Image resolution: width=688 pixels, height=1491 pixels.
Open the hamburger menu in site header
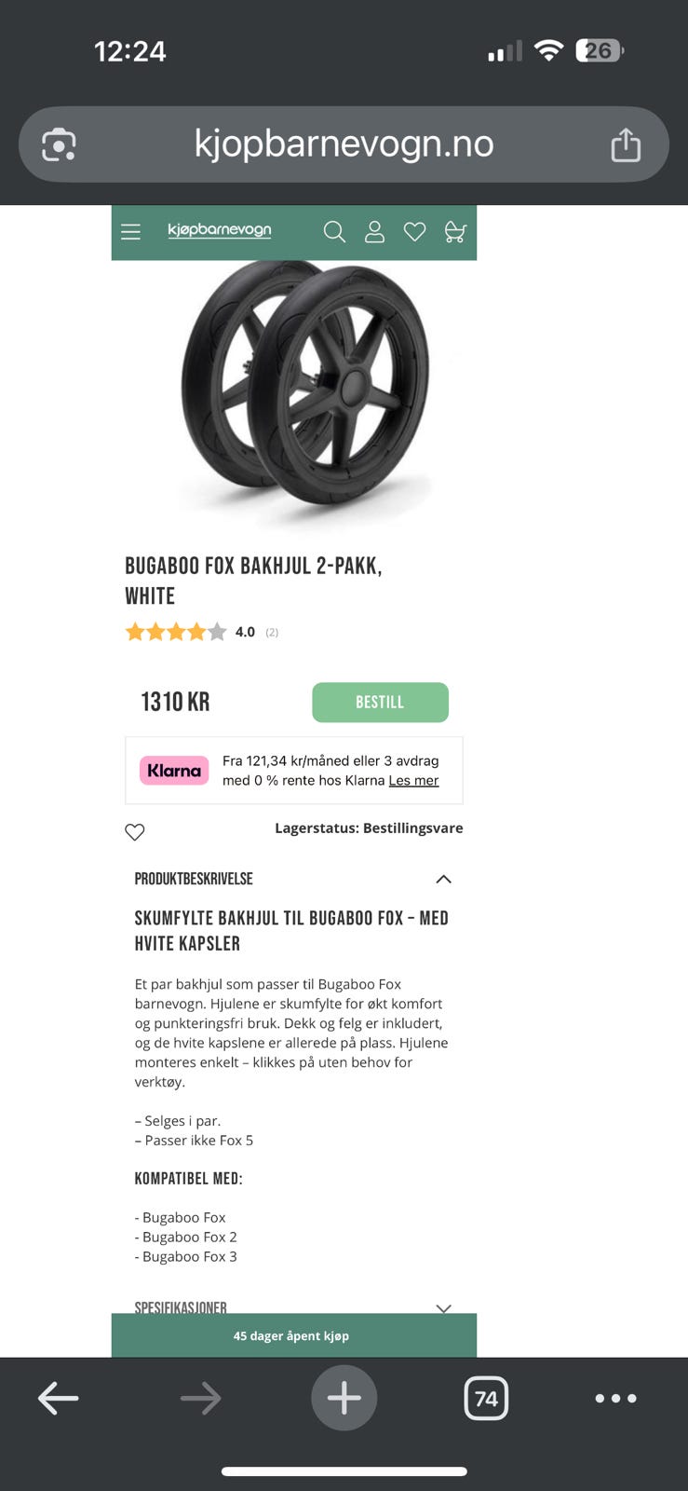[131, 232]
